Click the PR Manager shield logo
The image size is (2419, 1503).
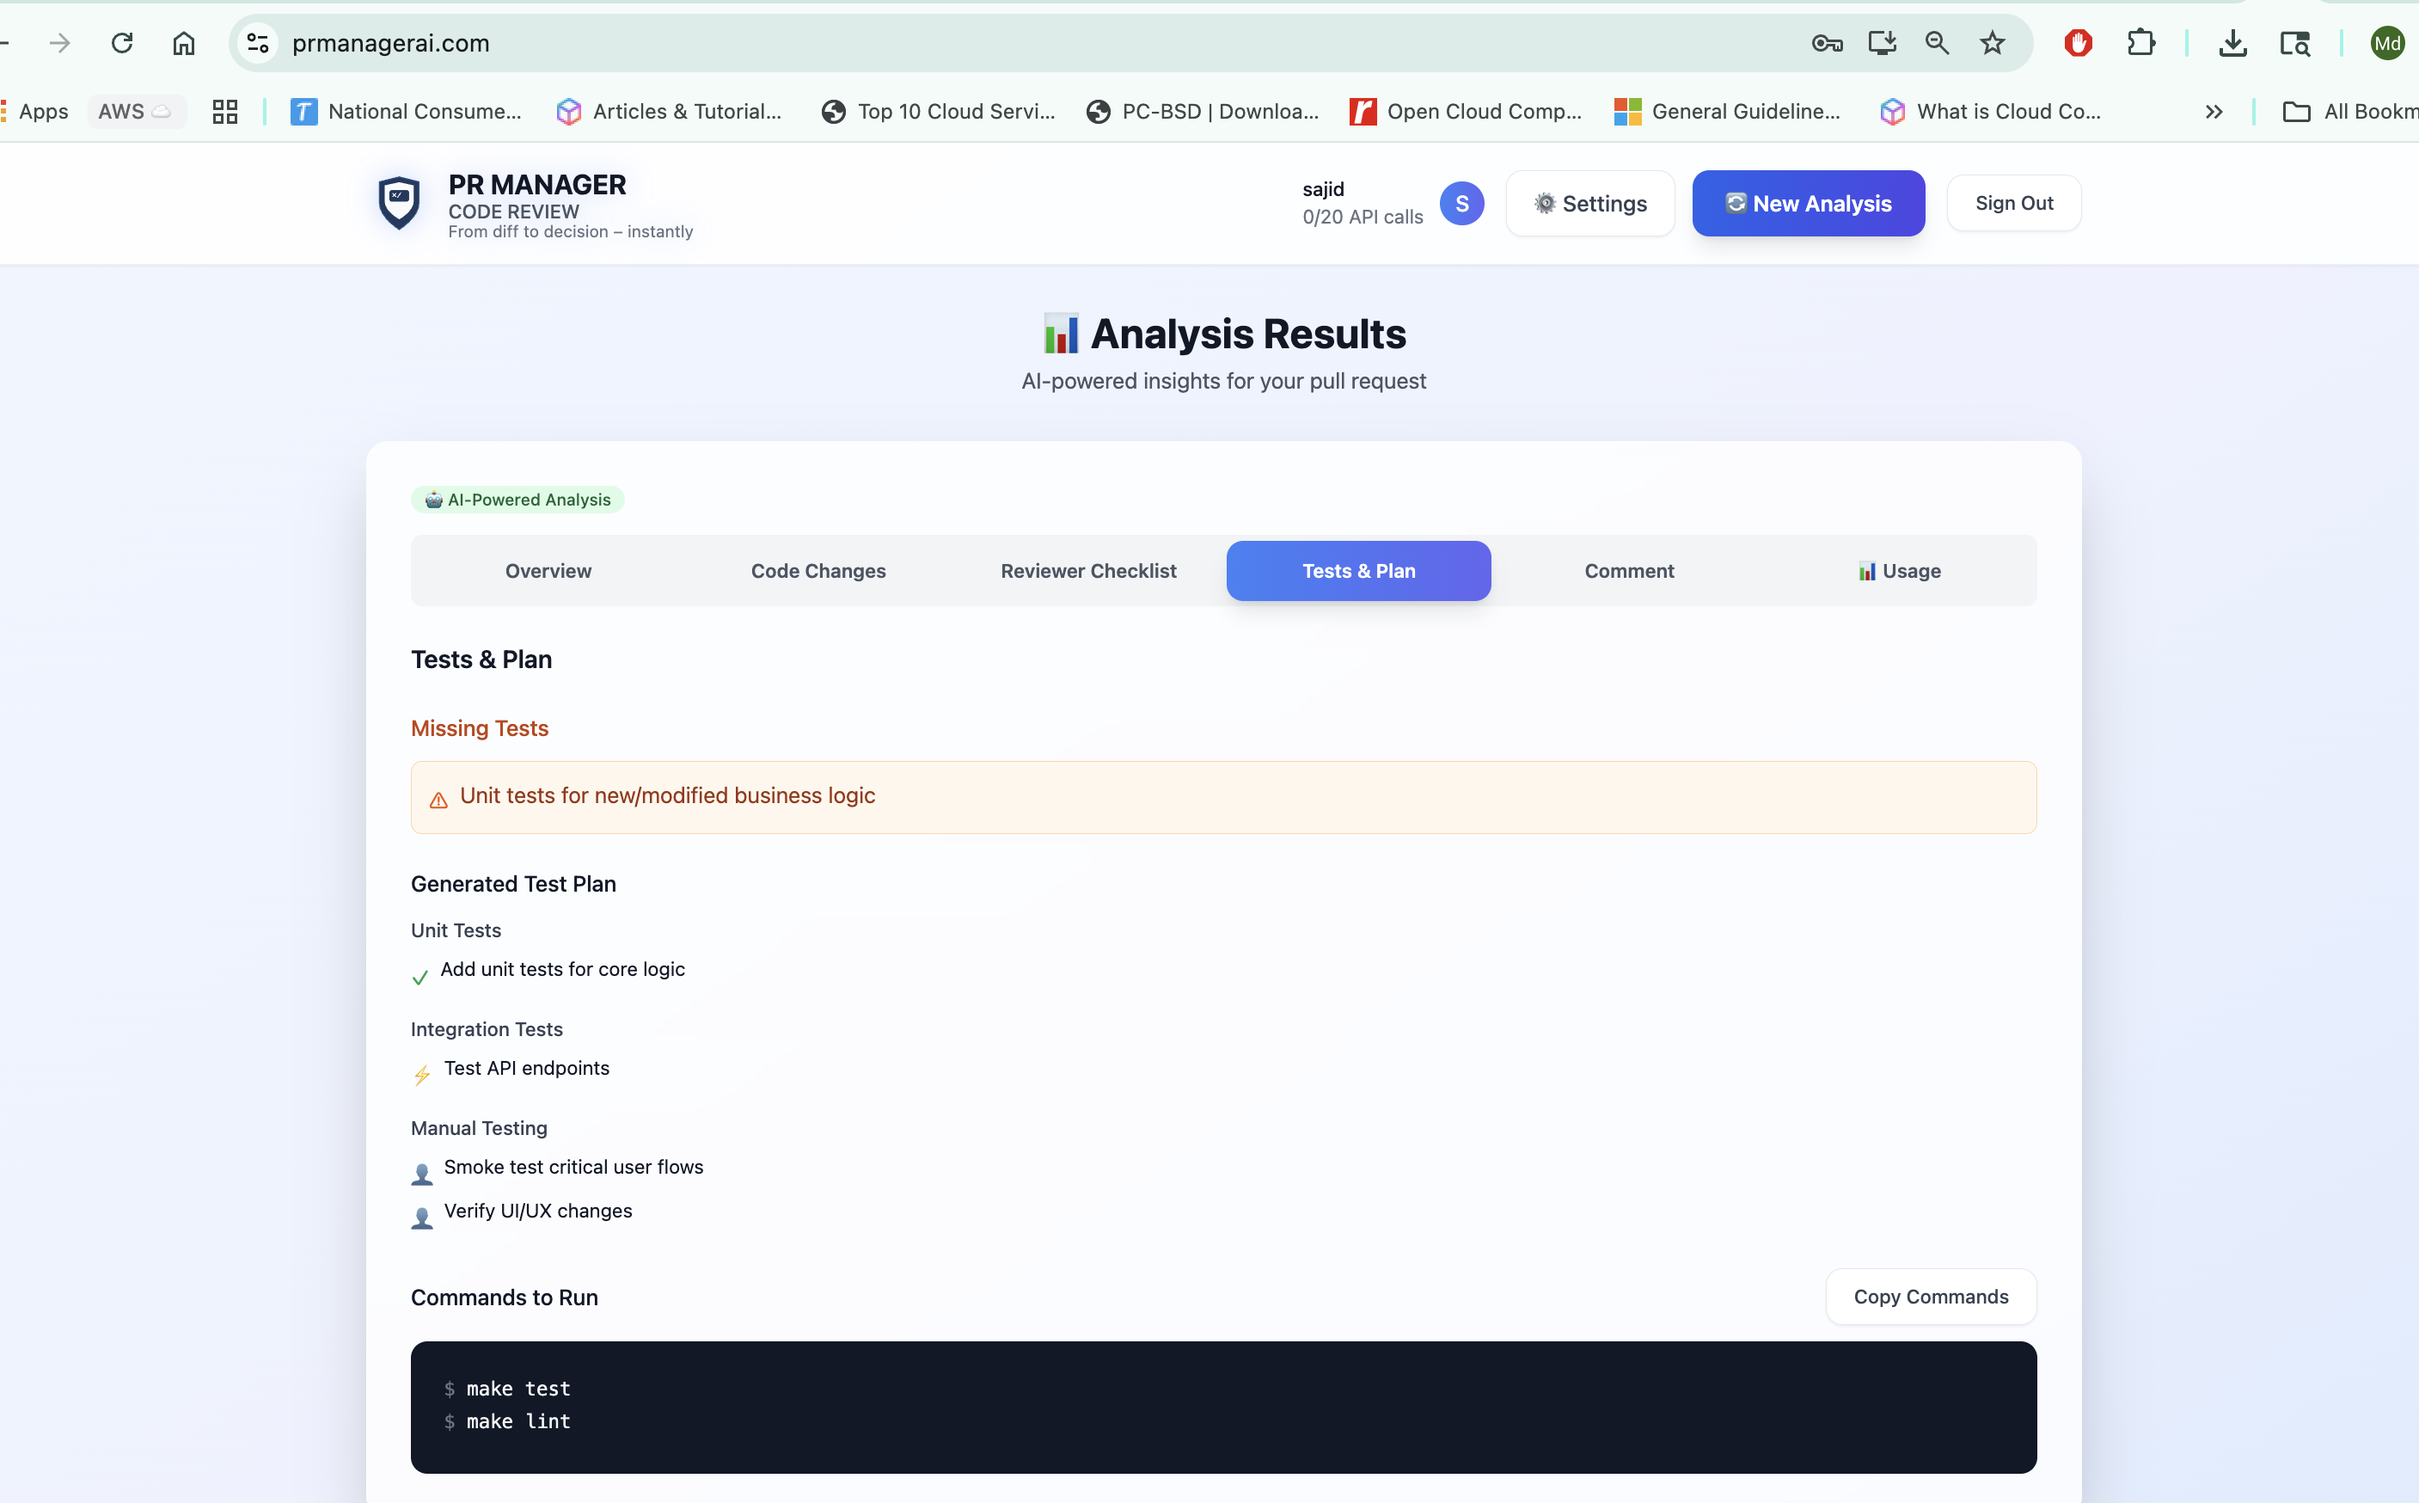(x=399, y=203)
